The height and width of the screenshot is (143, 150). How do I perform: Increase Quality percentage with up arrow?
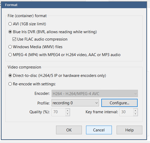tap(68, 111)
